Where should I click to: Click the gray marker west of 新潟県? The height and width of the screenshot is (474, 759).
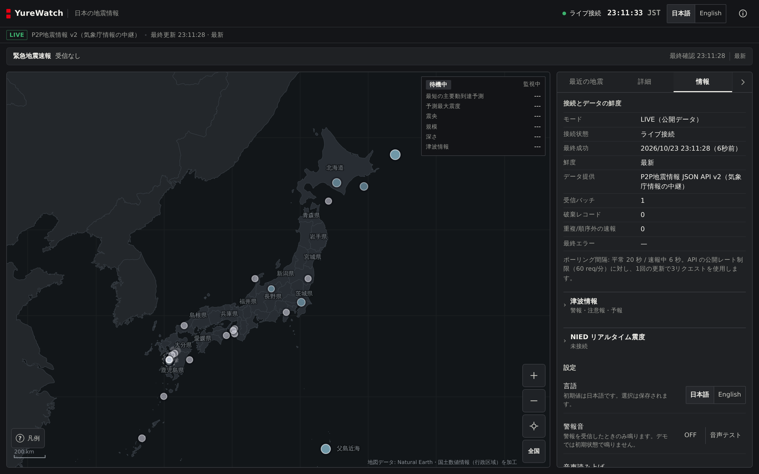(x=255, y=278)
